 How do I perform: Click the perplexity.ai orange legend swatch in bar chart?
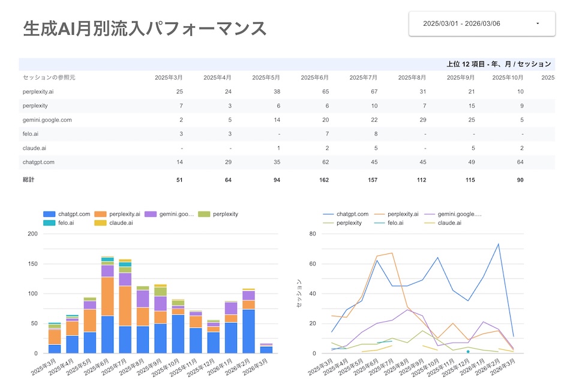point(100,214)
